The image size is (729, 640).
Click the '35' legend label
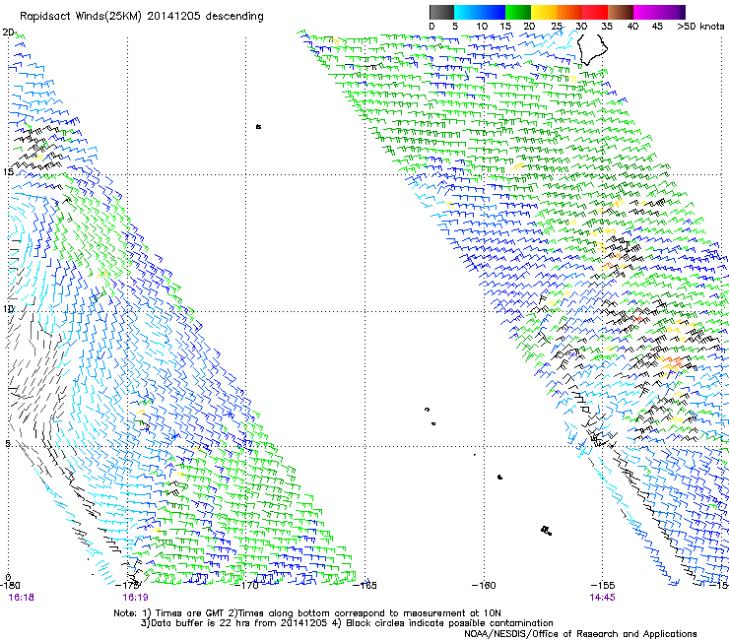point(607,27)
